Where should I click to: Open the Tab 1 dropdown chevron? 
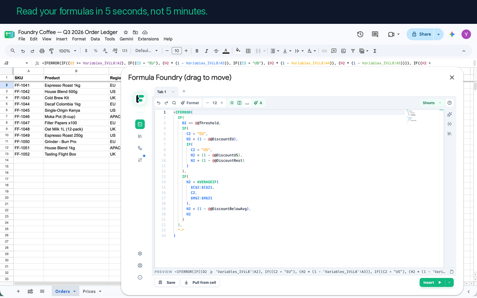click(x=173, y=92)
